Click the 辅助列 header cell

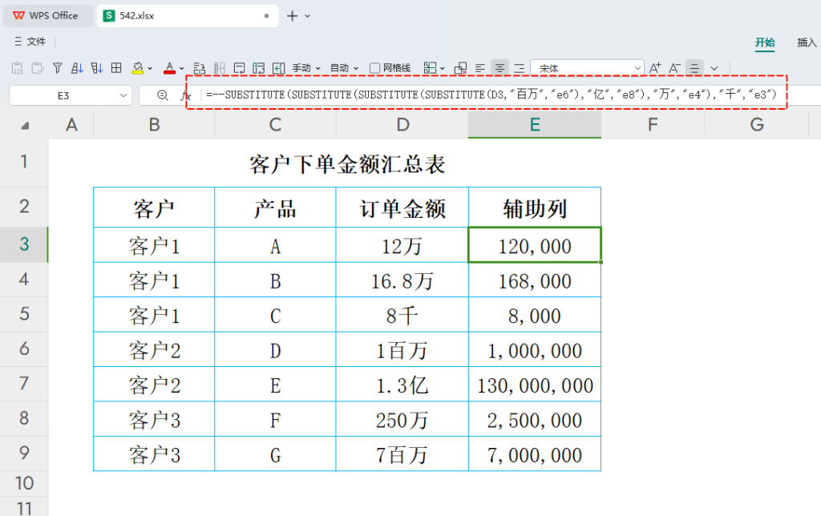click(535, 208)
